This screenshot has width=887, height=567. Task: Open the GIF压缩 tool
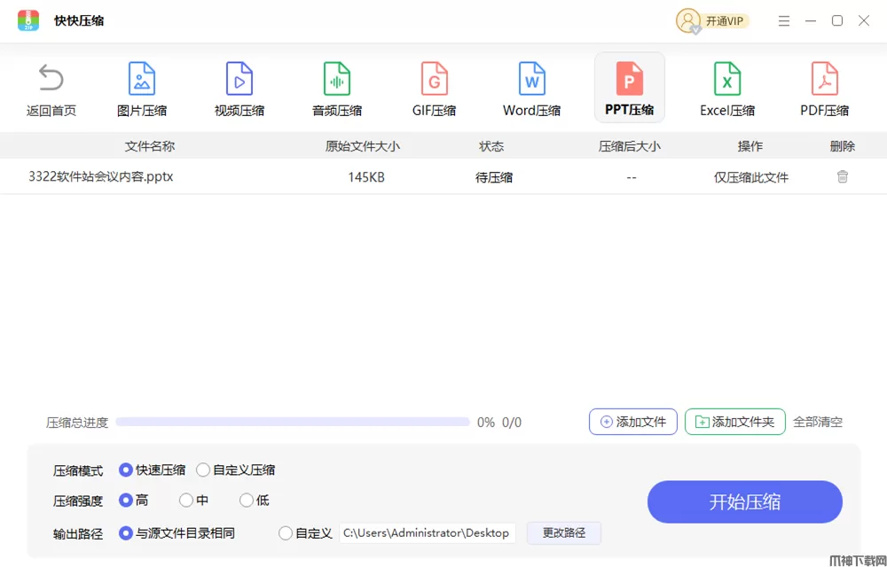tap(434, 89)
